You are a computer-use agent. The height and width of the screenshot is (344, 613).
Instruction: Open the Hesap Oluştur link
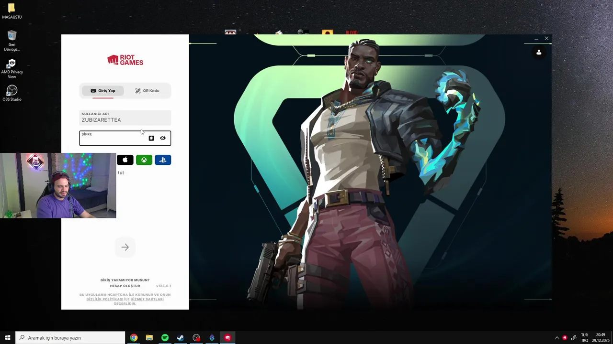pos(125,286)
